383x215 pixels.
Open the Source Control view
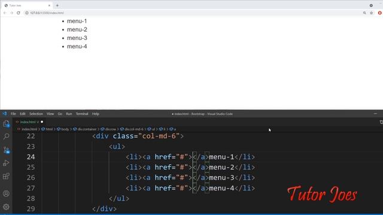point(7,150)
